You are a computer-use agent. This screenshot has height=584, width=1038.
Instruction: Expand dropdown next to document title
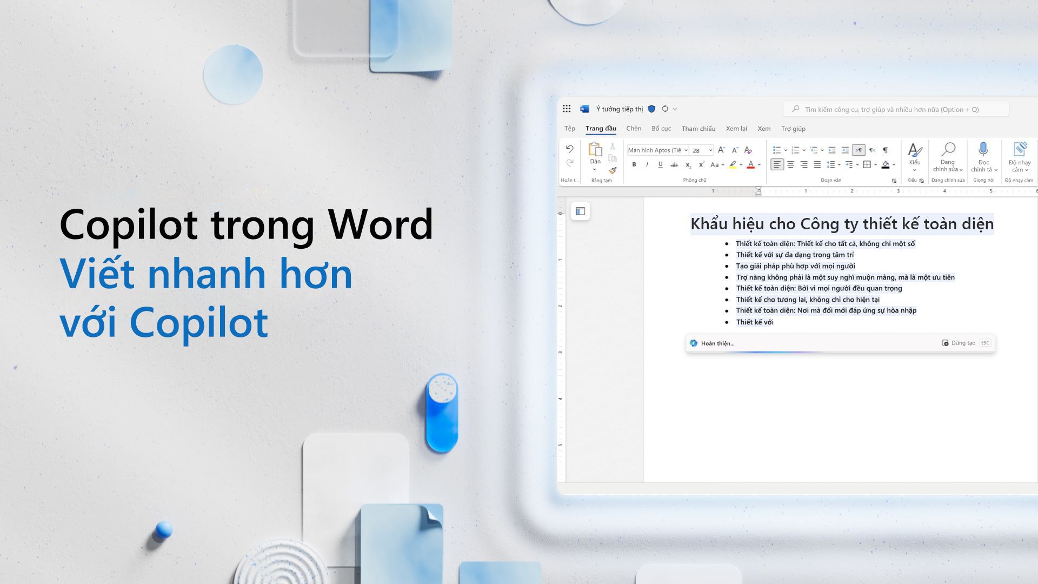point(675,109)
